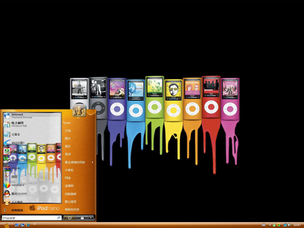
Task: Open Documents (文档) menu item
Action: (x=68, y=131)
